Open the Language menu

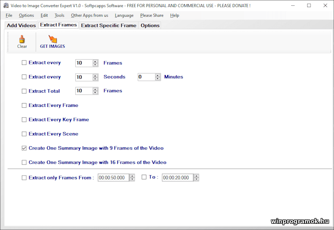124,15
